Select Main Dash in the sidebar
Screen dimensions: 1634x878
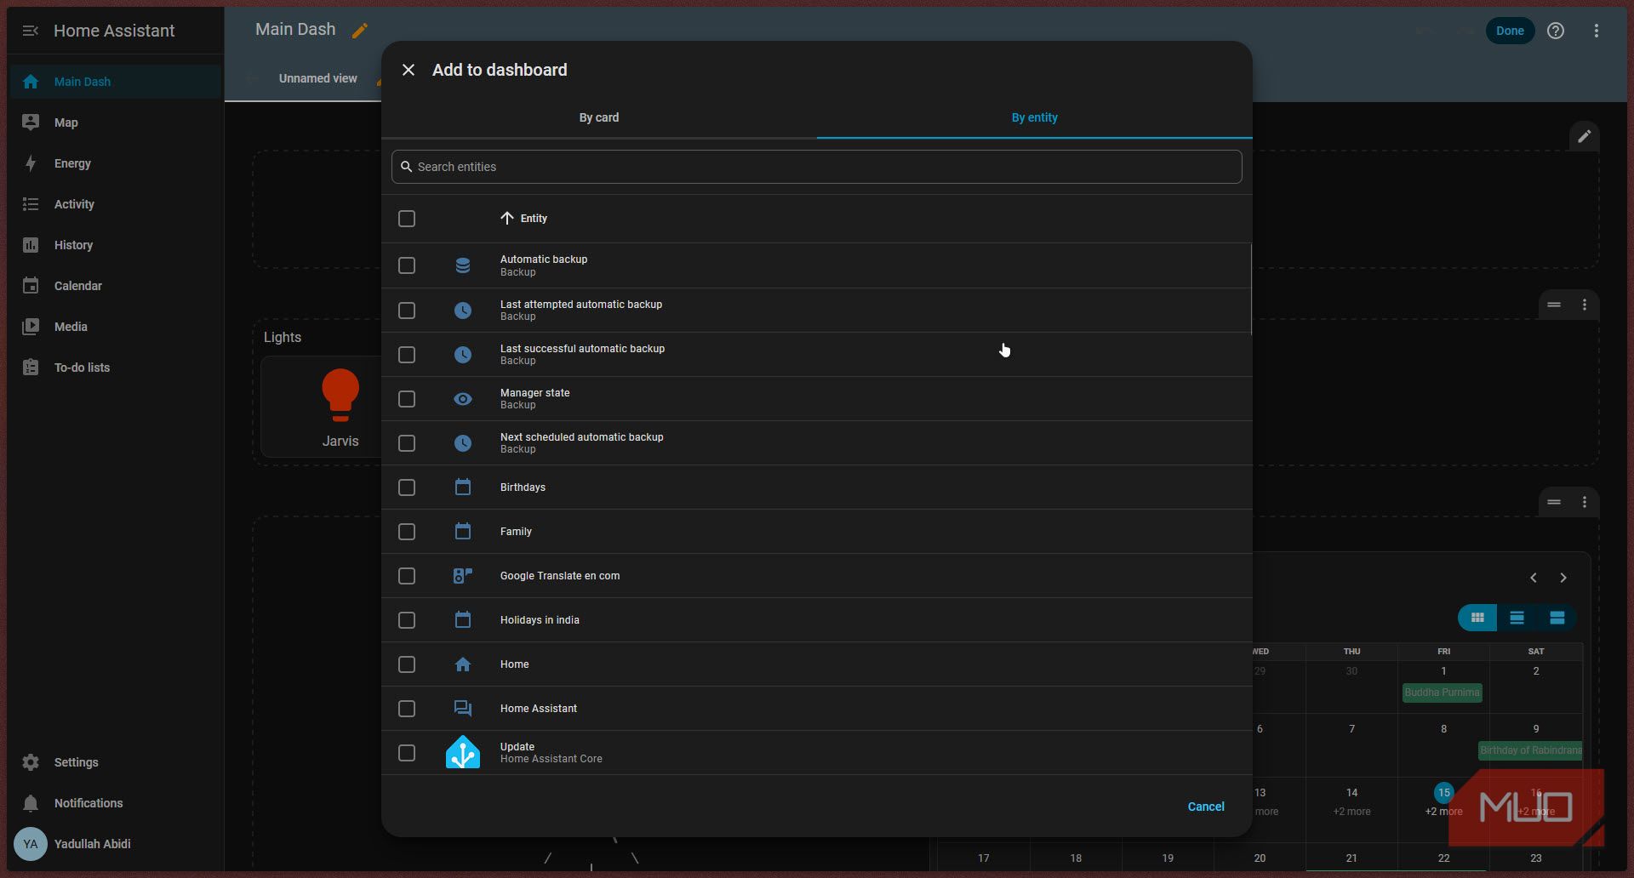click(116, 82)
